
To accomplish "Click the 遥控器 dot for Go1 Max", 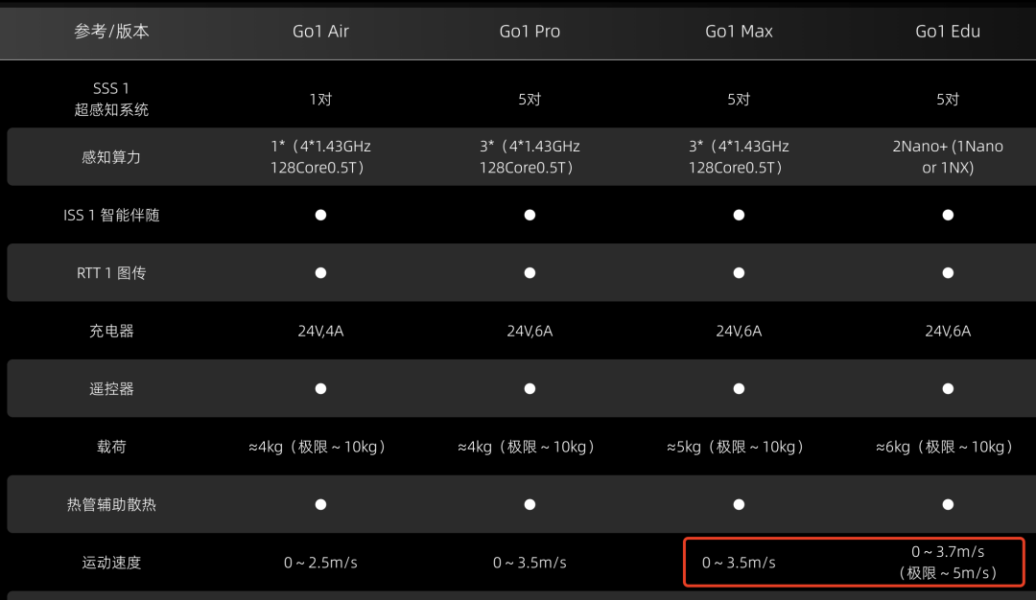I will 739,389.
